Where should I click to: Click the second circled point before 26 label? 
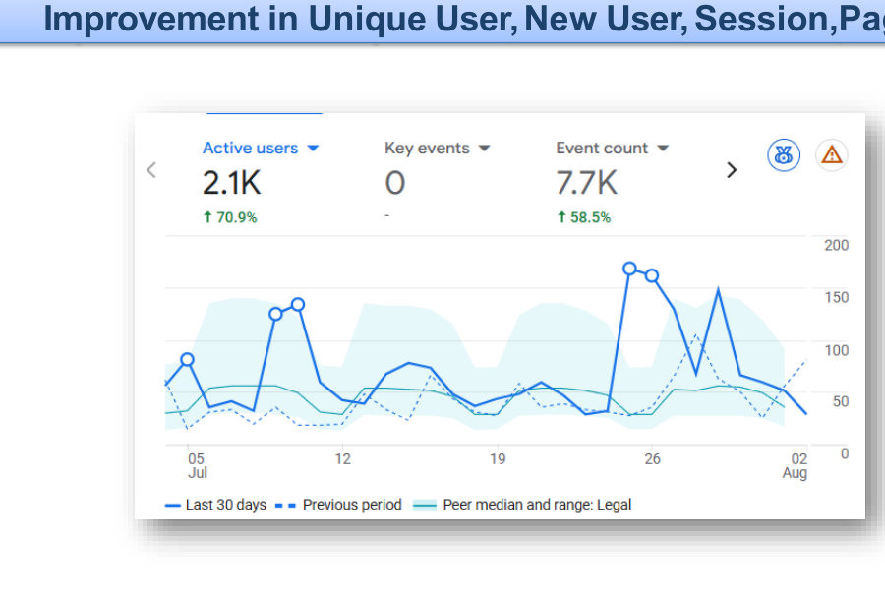(652, 276)
